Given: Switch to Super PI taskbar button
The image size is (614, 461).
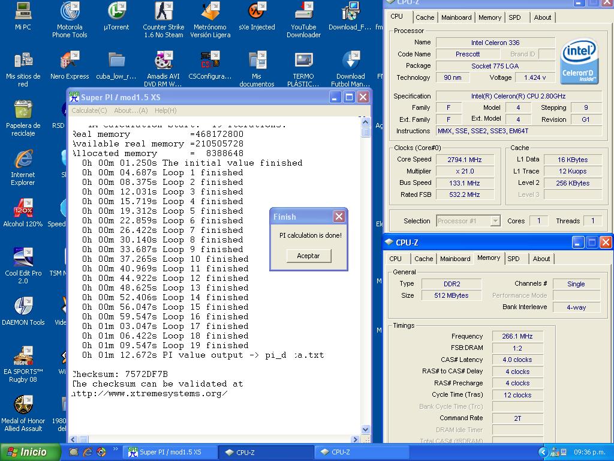Looking at the screenshot, I should coord(170,452).
